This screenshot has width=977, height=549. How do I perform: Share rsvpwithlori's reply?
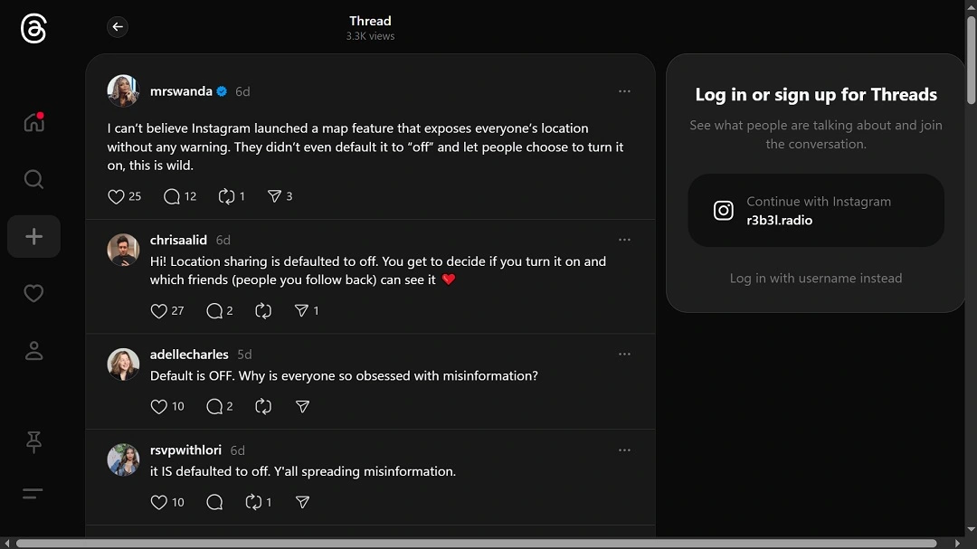coord(302,502)
